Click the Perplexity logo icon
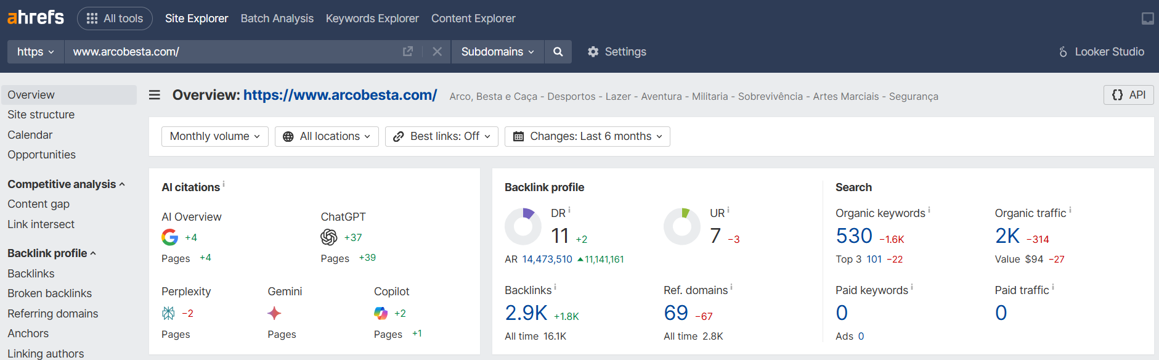The image size is (1159, 360). pos(168,313)
